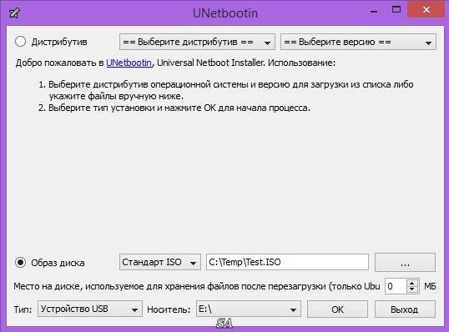Minimize the UNetbootin window

pos(373,11)
